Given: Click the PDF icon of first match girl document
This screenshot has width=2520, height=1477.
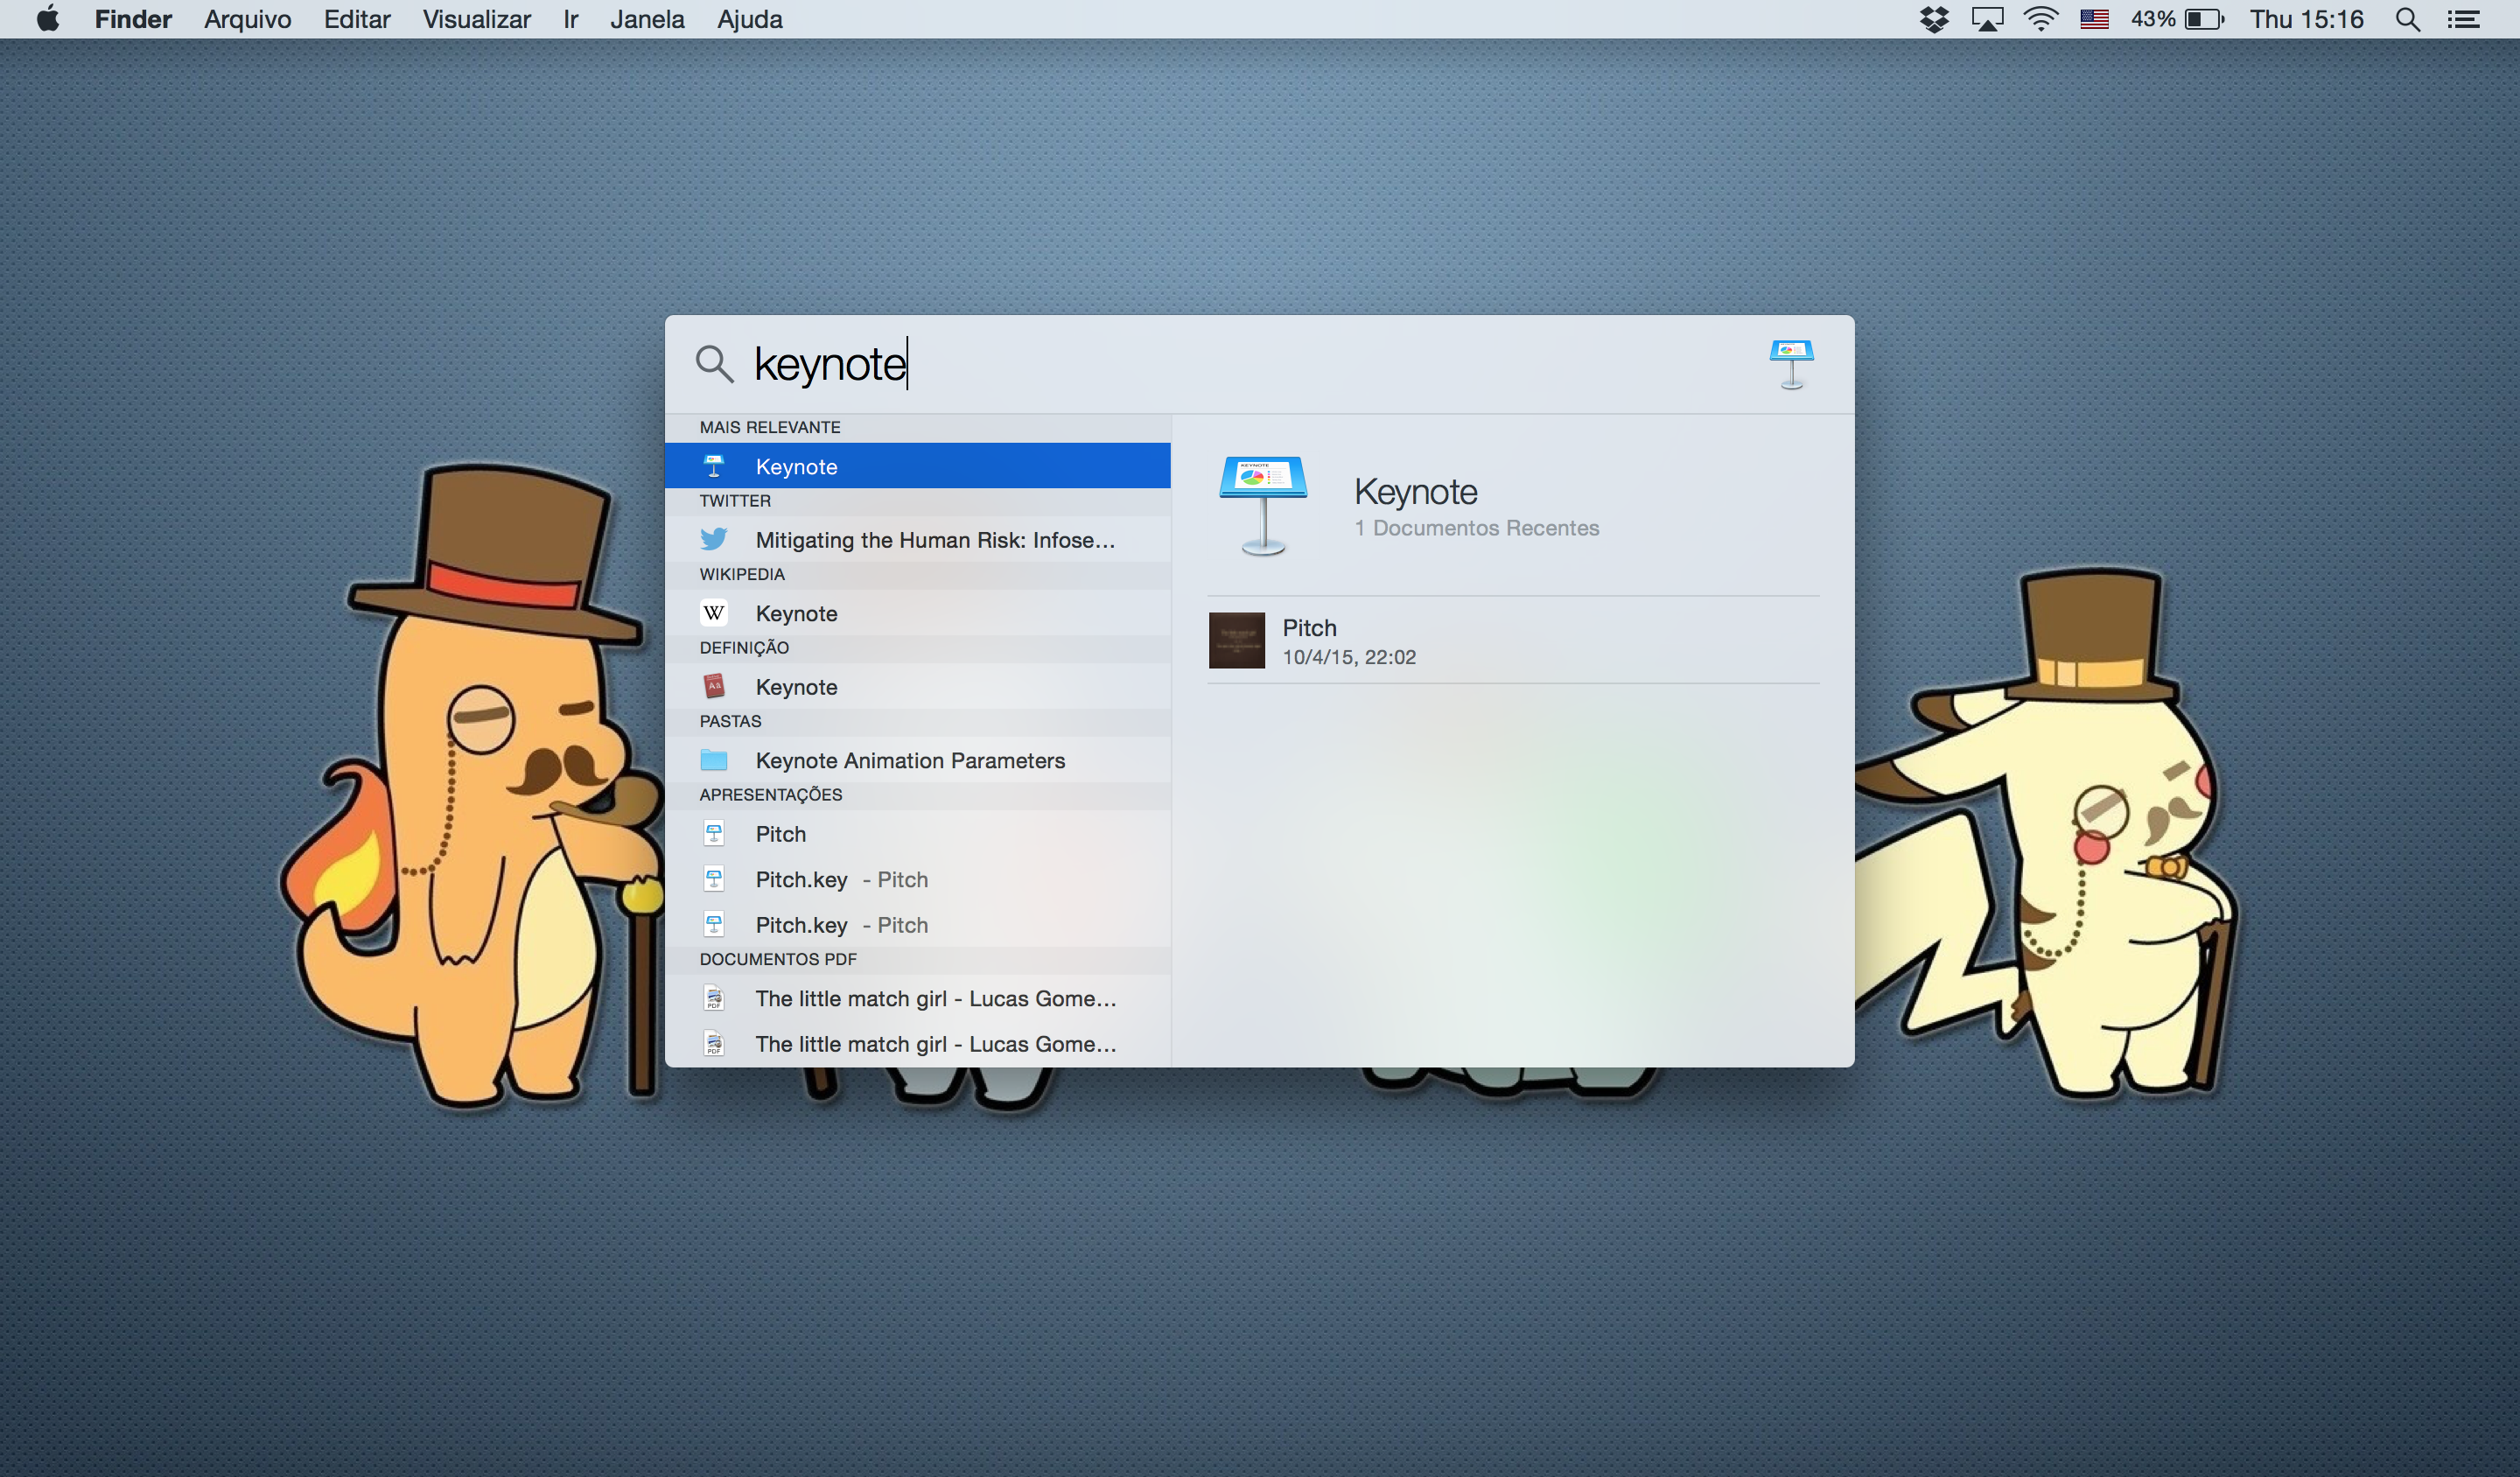Looking at the screenshot, I should [714, 998].
